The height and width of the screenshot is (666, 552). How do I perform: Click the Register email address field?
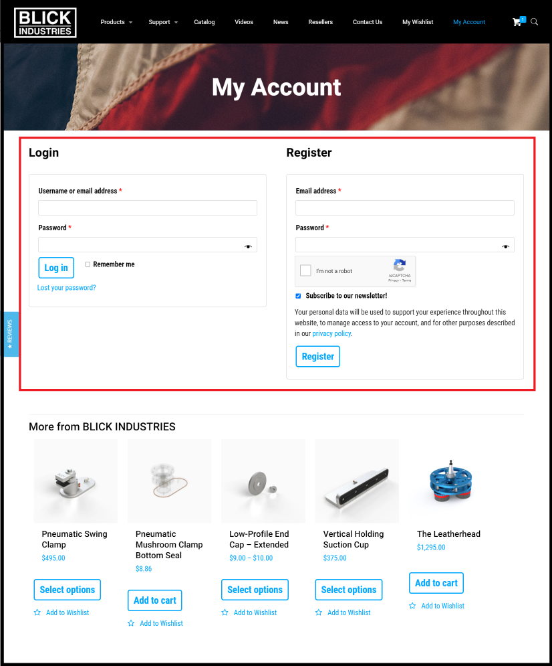click(405, 207)
